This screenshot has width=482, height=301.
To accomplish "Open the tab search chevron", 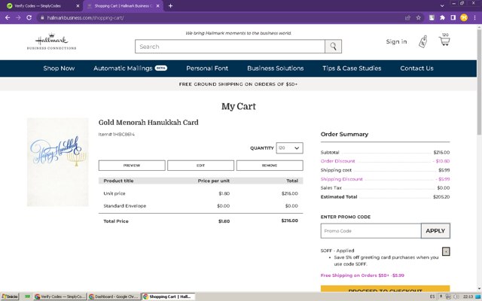I will tap(442, 6).
